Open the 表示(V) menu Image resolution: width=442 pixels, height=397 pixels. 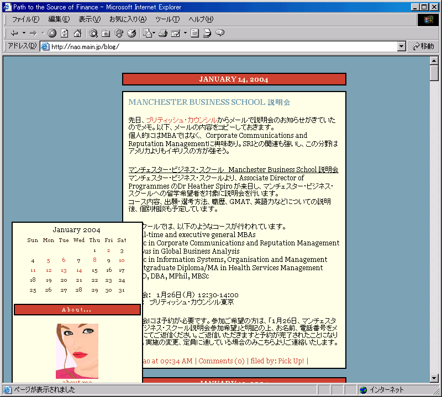tap(90, 19)
